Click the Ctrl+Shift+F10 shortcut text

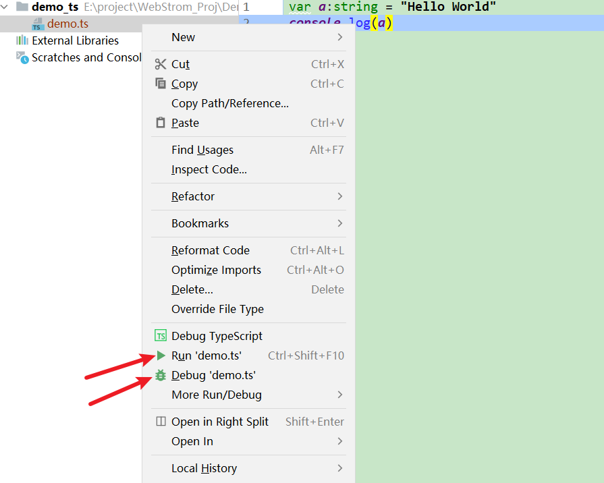coord(306,356)
